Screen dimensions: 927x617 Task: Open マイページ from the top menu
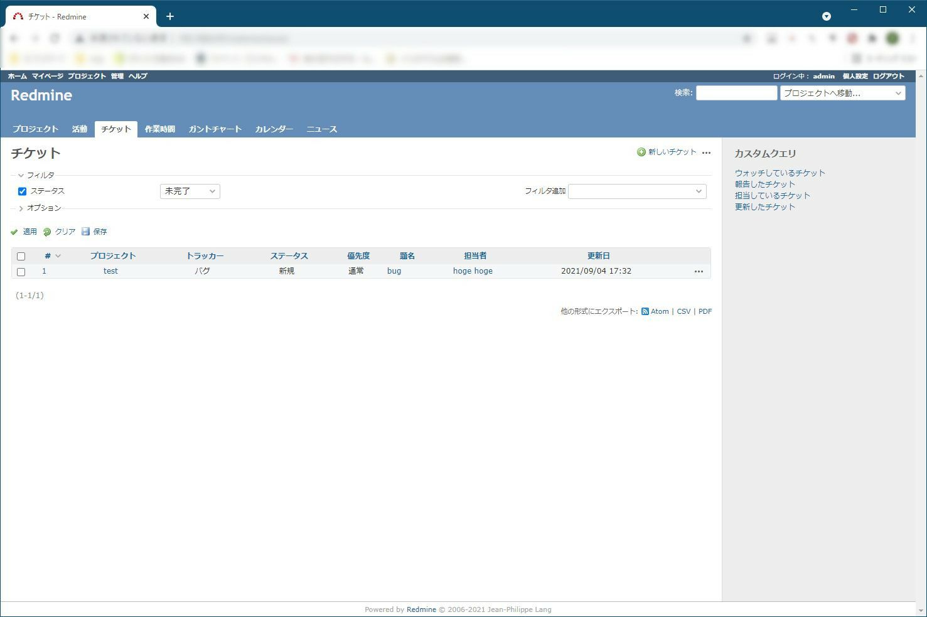(x=48, y=76)
